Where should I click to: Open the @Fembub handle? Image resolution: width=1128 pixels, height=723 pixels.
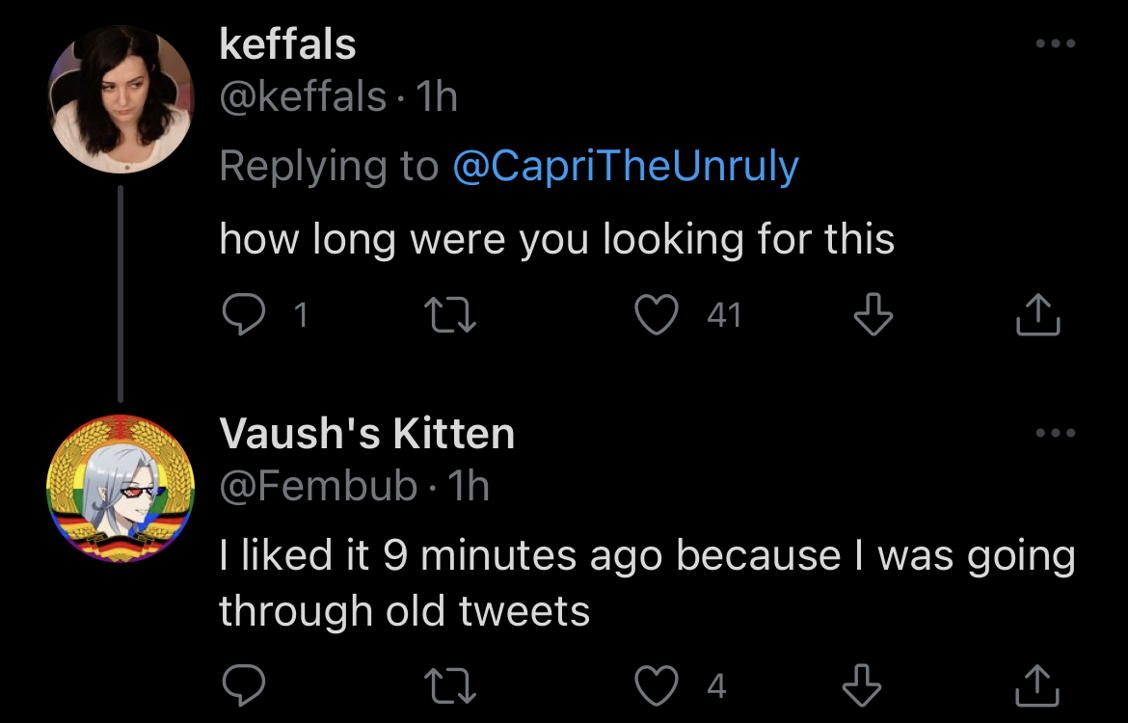(319, 486)
